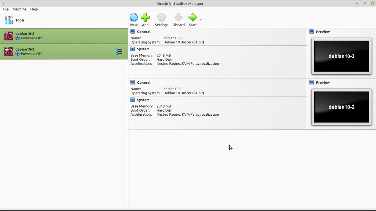Select the debian10-2 virtual machine entry
Image resolution: width=376 pixels, height=211 pixels.
64,36
